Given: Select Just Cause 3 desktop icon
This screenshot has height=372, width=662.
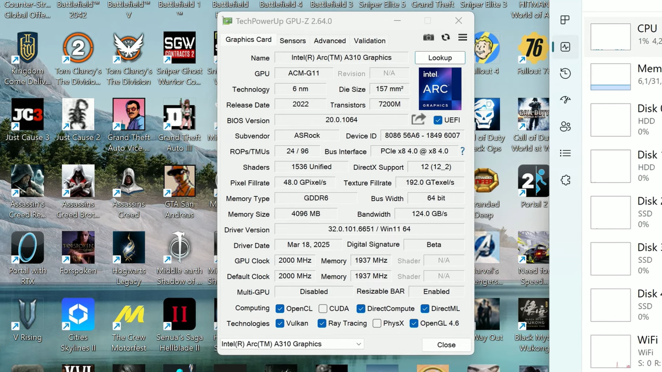Looking at the screenshot, I should (27, 120).
